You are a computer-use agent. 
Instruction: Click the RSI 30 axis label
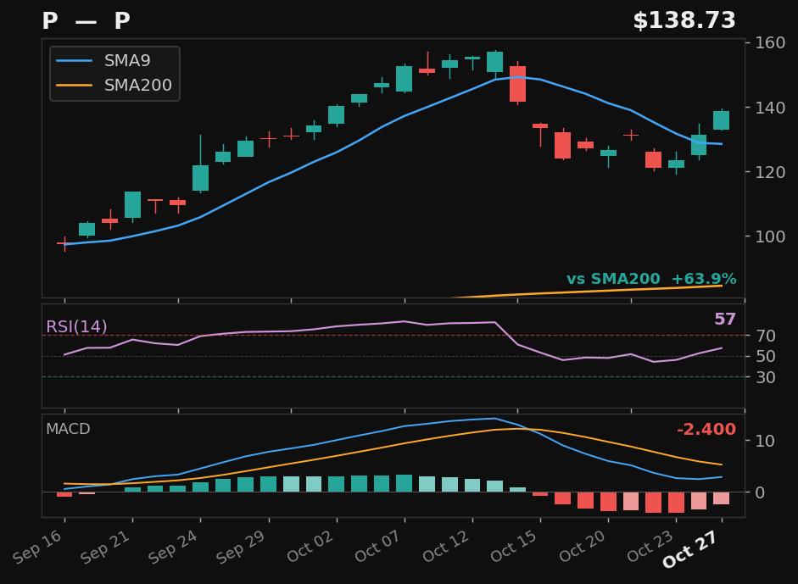[x=766, y=377]
